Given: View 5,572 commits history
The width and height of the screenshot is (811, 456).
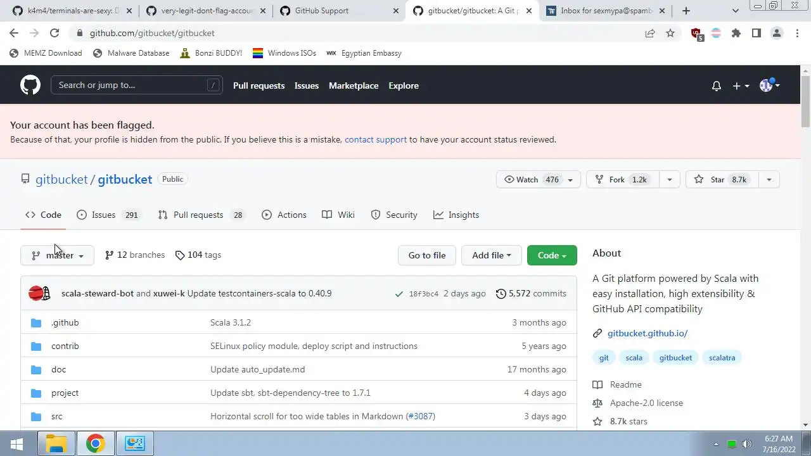Looking at the screenshot, I should [531, 293].
